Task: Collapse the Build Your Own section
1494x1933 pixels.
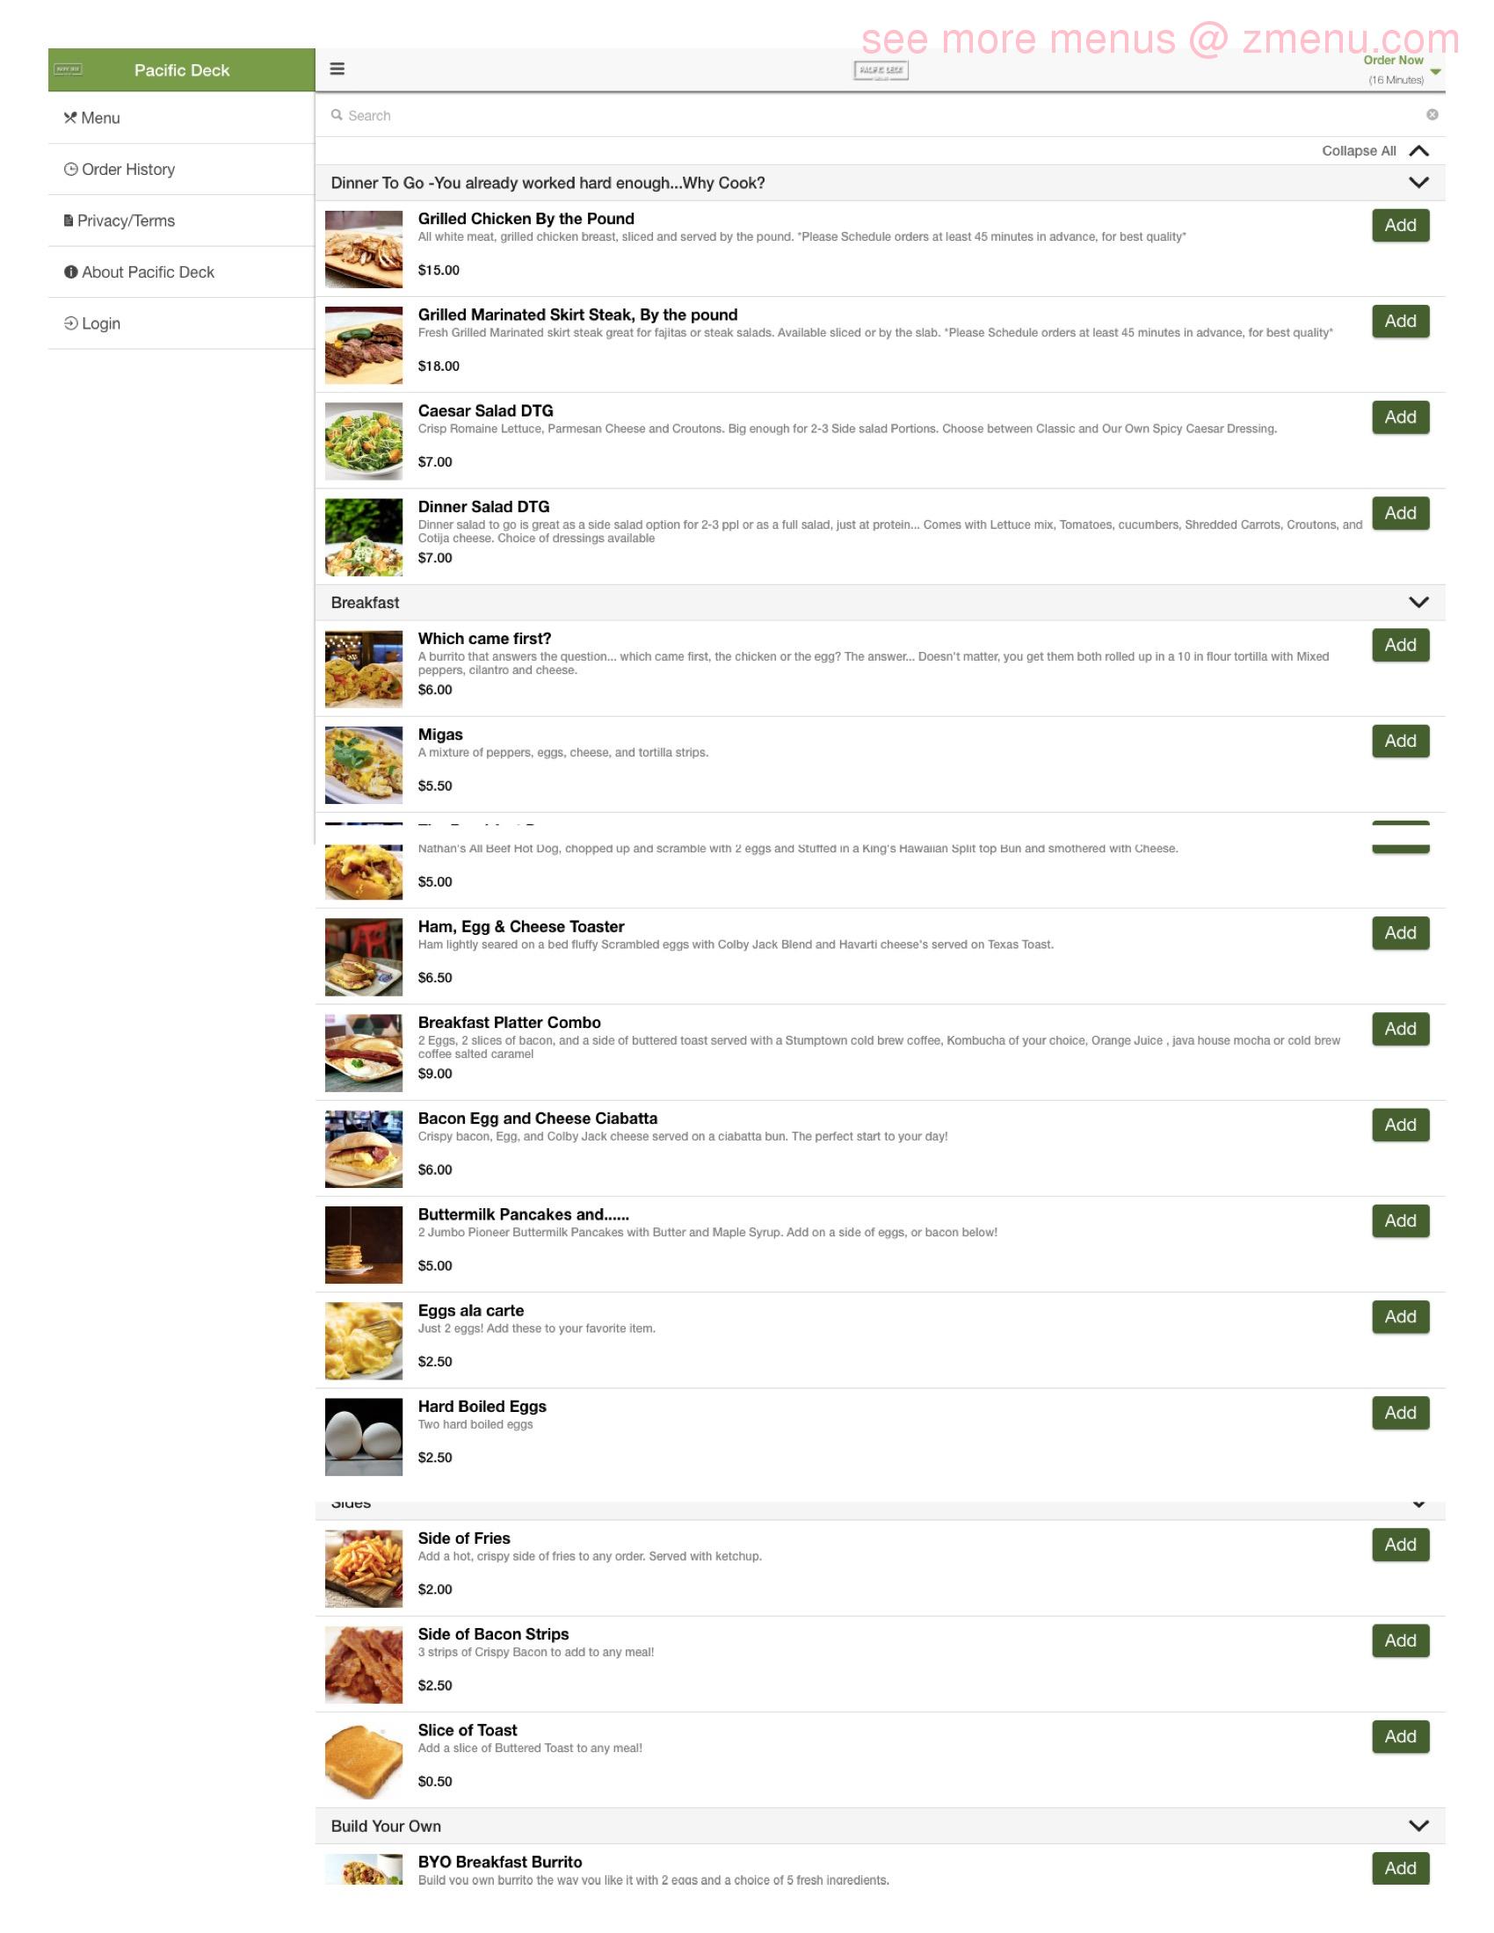Action: pyautogui.click(x=1418, y=1826)
